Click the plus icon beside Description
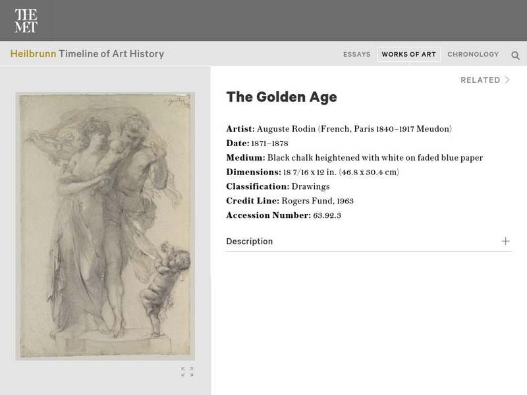Screen dimensions: 527x395 coord(505,241)
